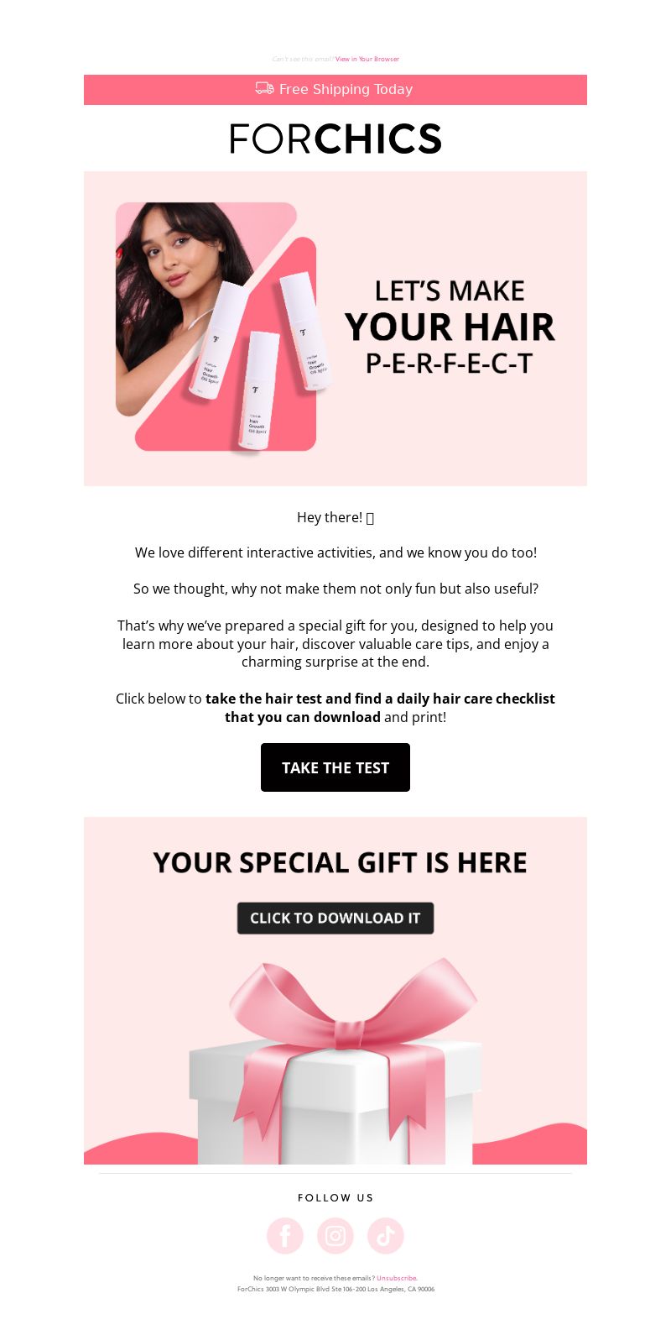Click the bold hair test checklist text
The image size is (671, 1335).
[x=379, y=708]
